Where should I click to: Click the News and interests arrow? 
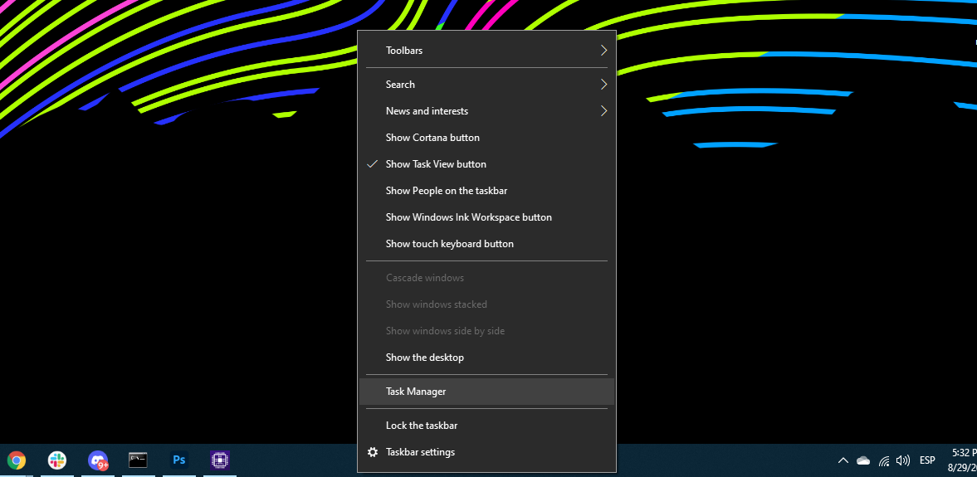[603, 111]
